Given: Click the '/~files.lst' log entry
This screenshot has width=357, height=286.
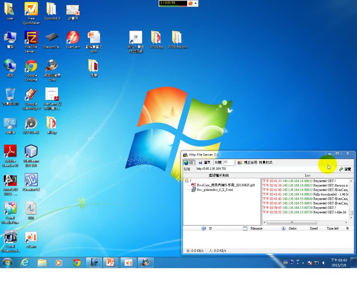Looking at the screenshot, I should coord(304,212).
